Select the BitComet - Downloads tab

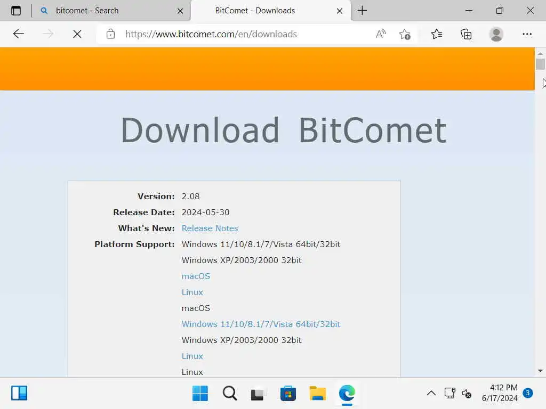pyautogui.click(x=271, y=11)
